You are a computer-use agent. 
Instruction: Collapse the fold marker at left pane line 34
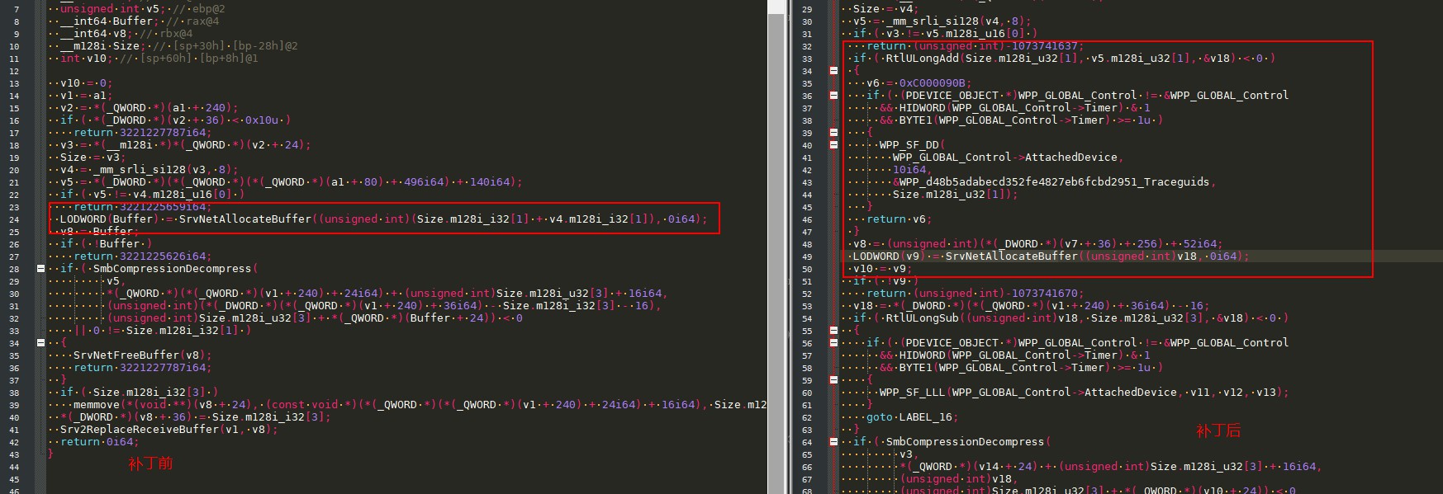pyautogui.click(x=40, y=342)
